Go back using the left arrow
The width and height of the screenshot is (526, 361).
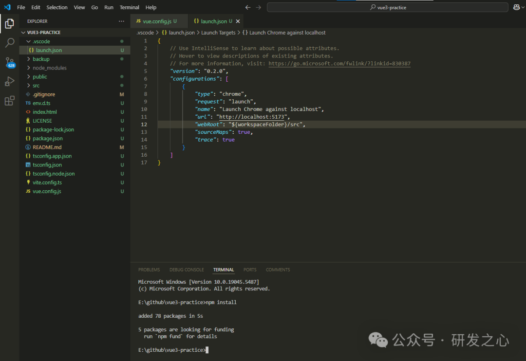[248, 7]
